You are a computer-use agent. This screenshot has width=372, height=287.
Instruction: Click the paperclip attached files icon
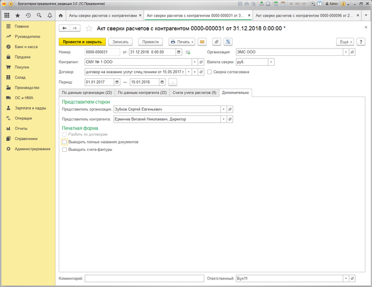[x=215, y=42]
